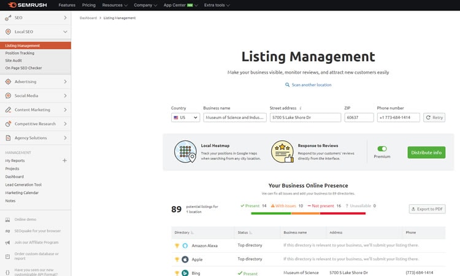Sort by Directory column sort icon
This screenshot has height=276, width=460.
[x=192, y=232]
